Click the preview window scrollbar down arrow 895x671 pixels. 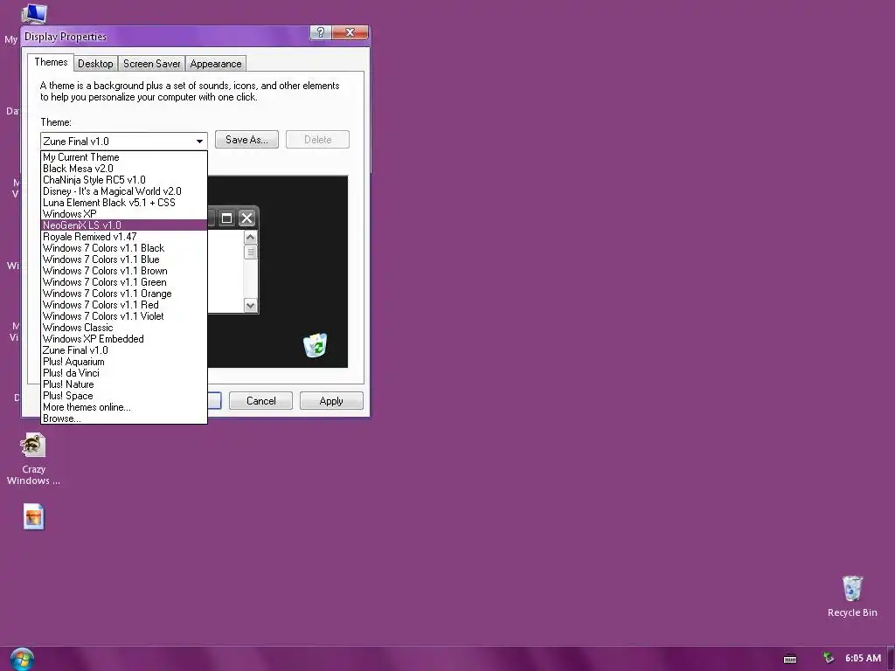pyautogui.click(x=250, y=306)
